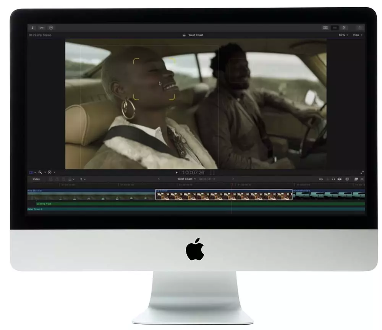Open the clip appearance filmstrip icon

pos(347,179)
